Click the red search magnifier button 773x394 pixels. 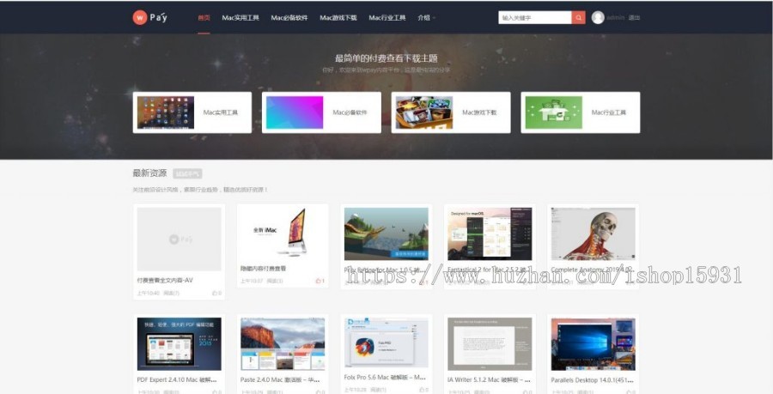tap(579, 18)
